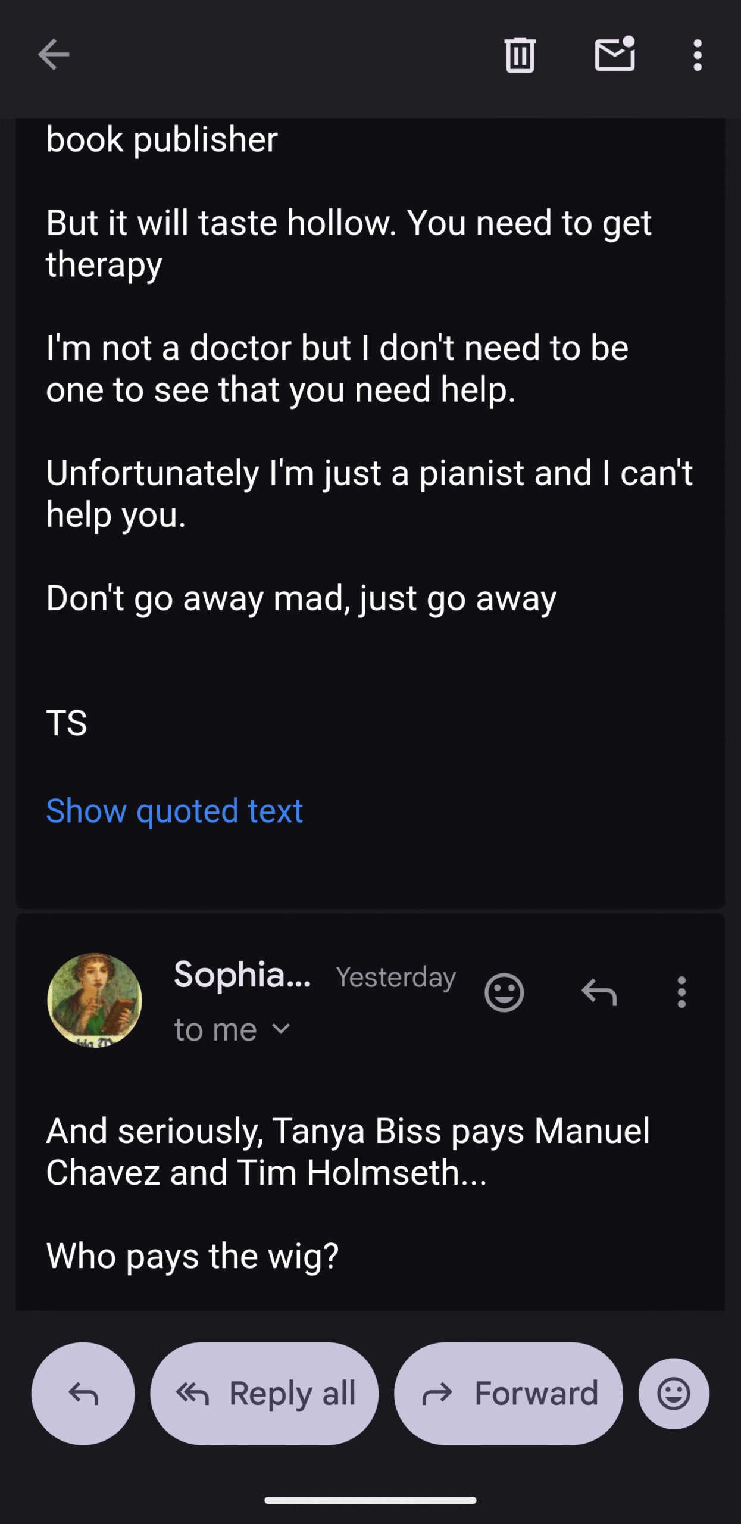
Task: Open the emoji reaction button in the bottom bar
Action: [x=674, y=1394]
